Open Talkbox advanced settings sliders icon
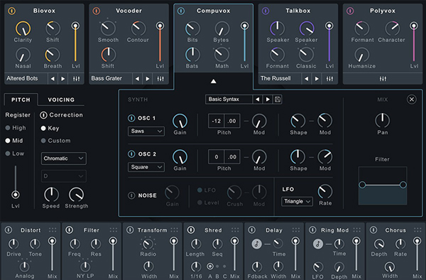Screen dimensions: 426x280 329,79
